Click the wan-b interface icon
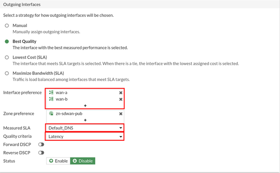The height and width of the screenshot is (173, 280). coord(51,99)
